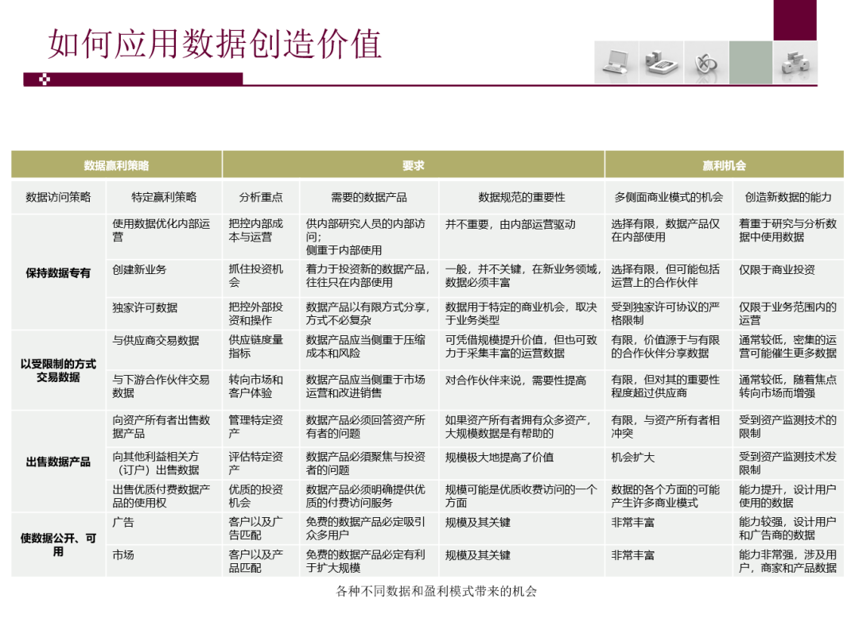
Task: Select the 分析重点 column header
Action: pyautogui.click(x=261, y=197)
